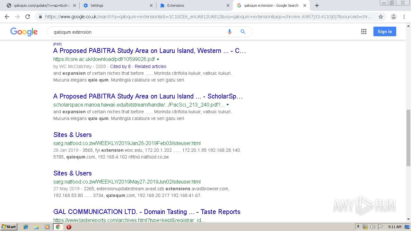Switch to the Settings tab
Screen dimensions: 411x231
[x=118, y=5]
